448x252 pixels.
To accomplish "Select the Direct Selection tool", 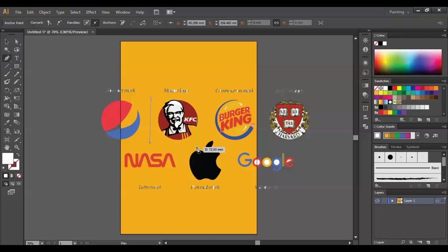I will [16, 42].
